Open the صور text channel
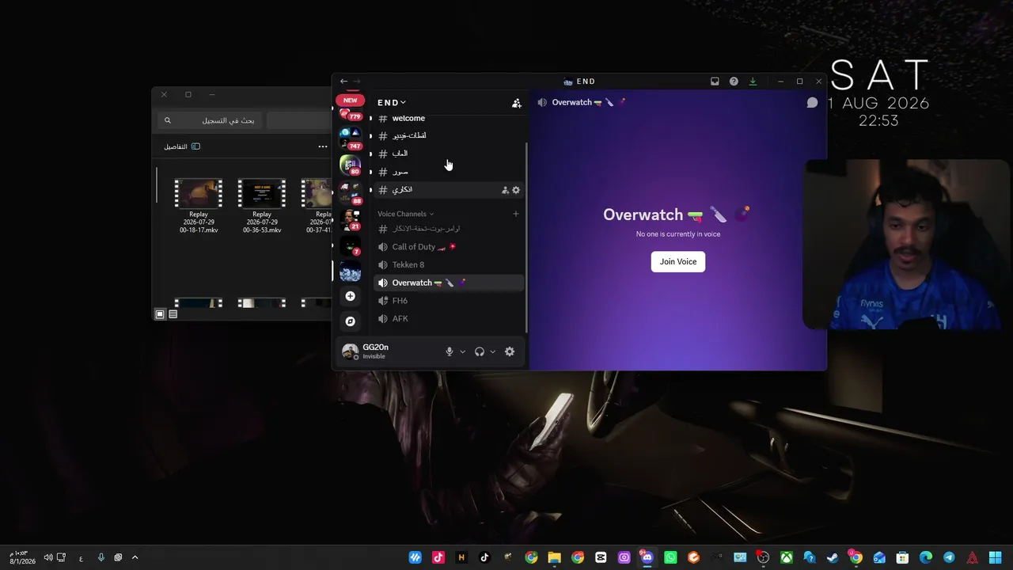Image resolution: width=1013 pixels, height=570 pixels. tap(449, 172)
